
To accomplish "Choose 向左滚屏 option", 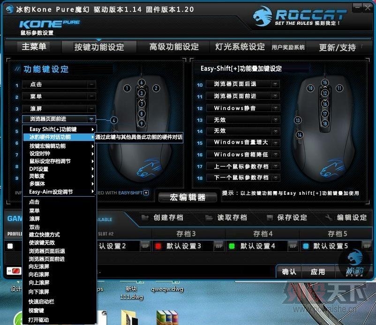I will (x=39, y=266).
